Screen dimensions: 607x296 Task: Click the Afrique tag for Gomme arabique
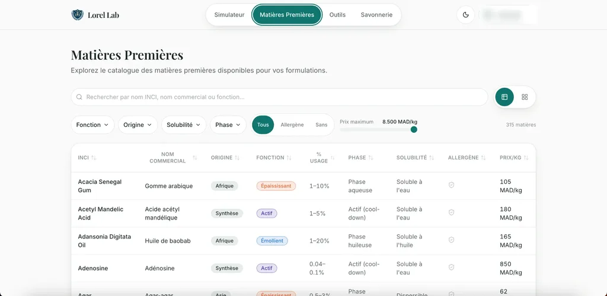pos(225,186)
